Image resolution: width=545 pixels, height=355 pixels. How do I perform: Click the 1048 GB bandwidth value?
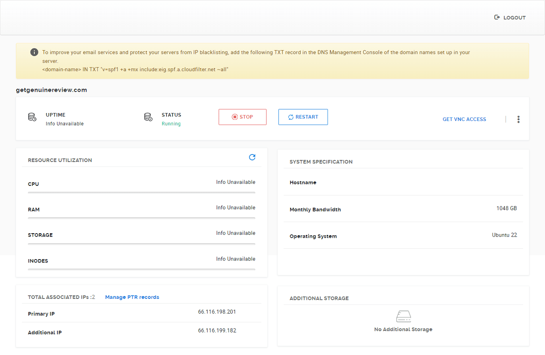click(506, 208)
